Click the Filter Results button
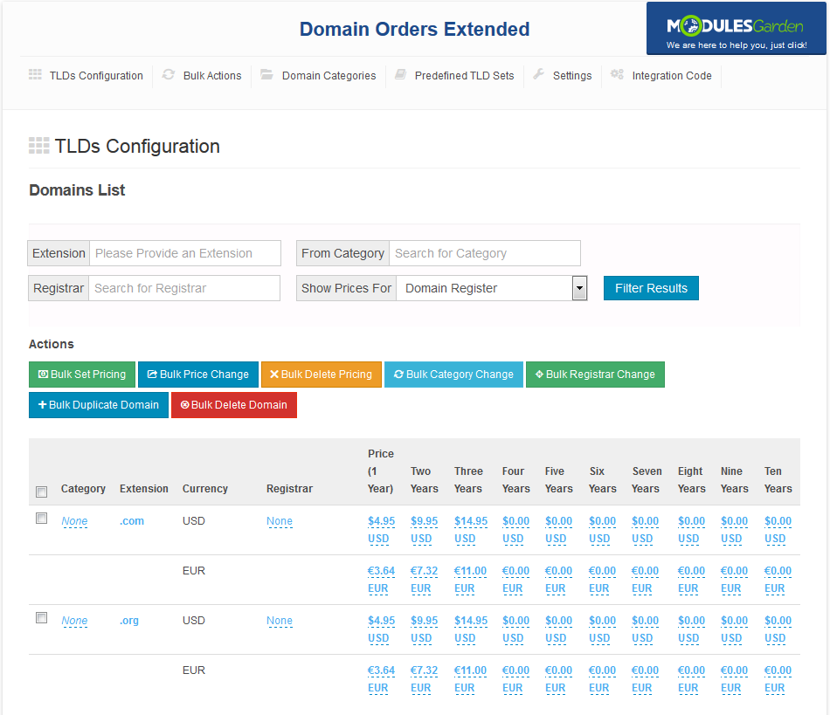 coord(651,288)
